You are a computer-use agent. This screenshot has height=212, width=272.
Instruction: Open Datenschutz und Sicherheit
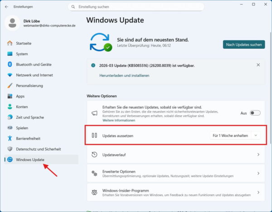point(41,149)
